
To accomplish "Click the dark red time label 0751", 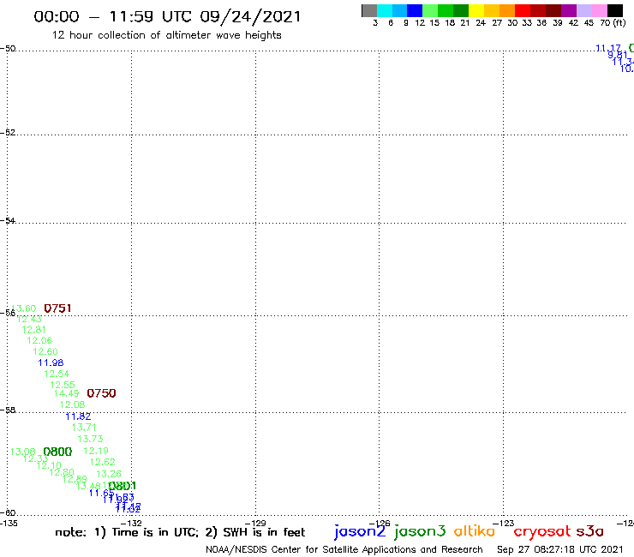I will coord(57,308).
